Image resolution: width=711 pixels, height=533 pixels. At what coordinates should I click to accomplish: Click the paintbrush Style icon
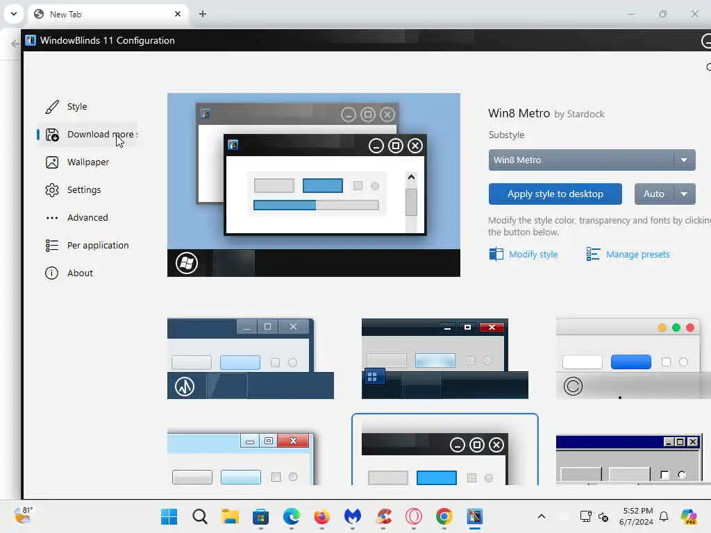click(x=52, y=107)
